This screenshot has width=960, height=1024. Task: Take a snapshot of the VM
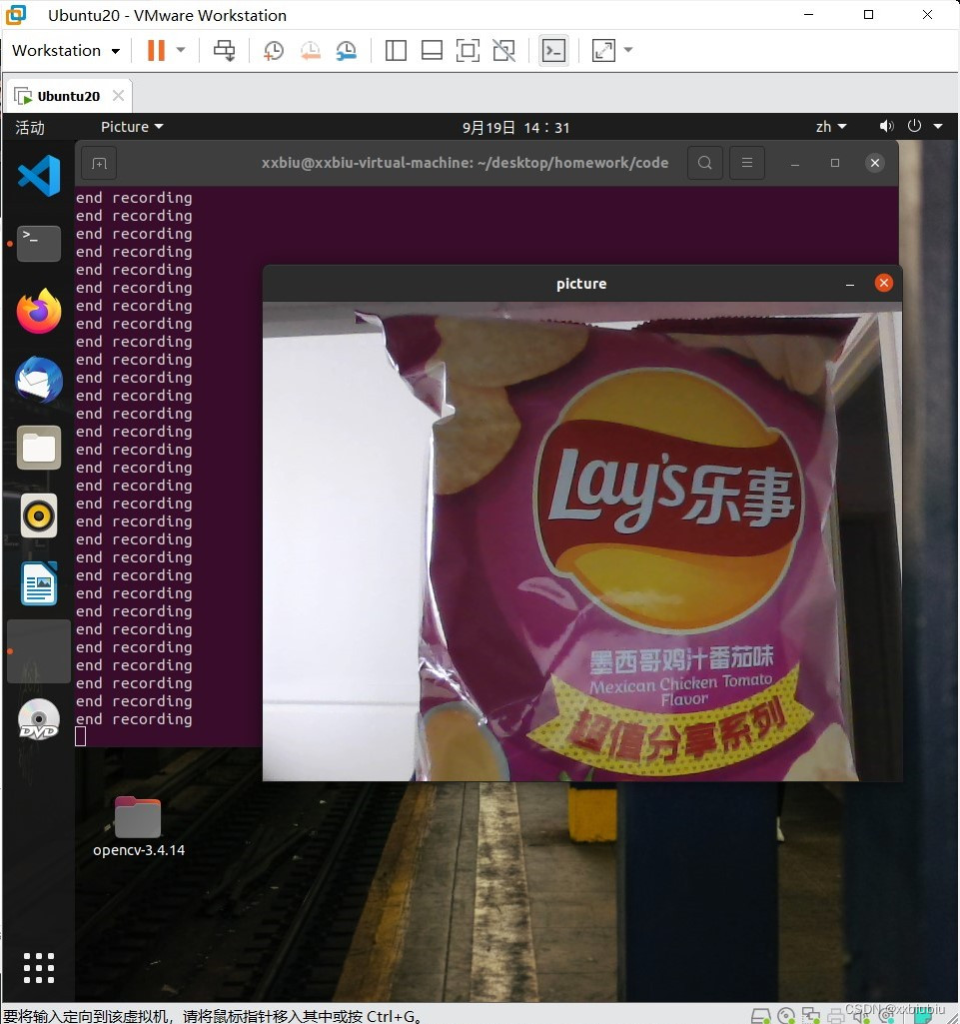point(273,50)
